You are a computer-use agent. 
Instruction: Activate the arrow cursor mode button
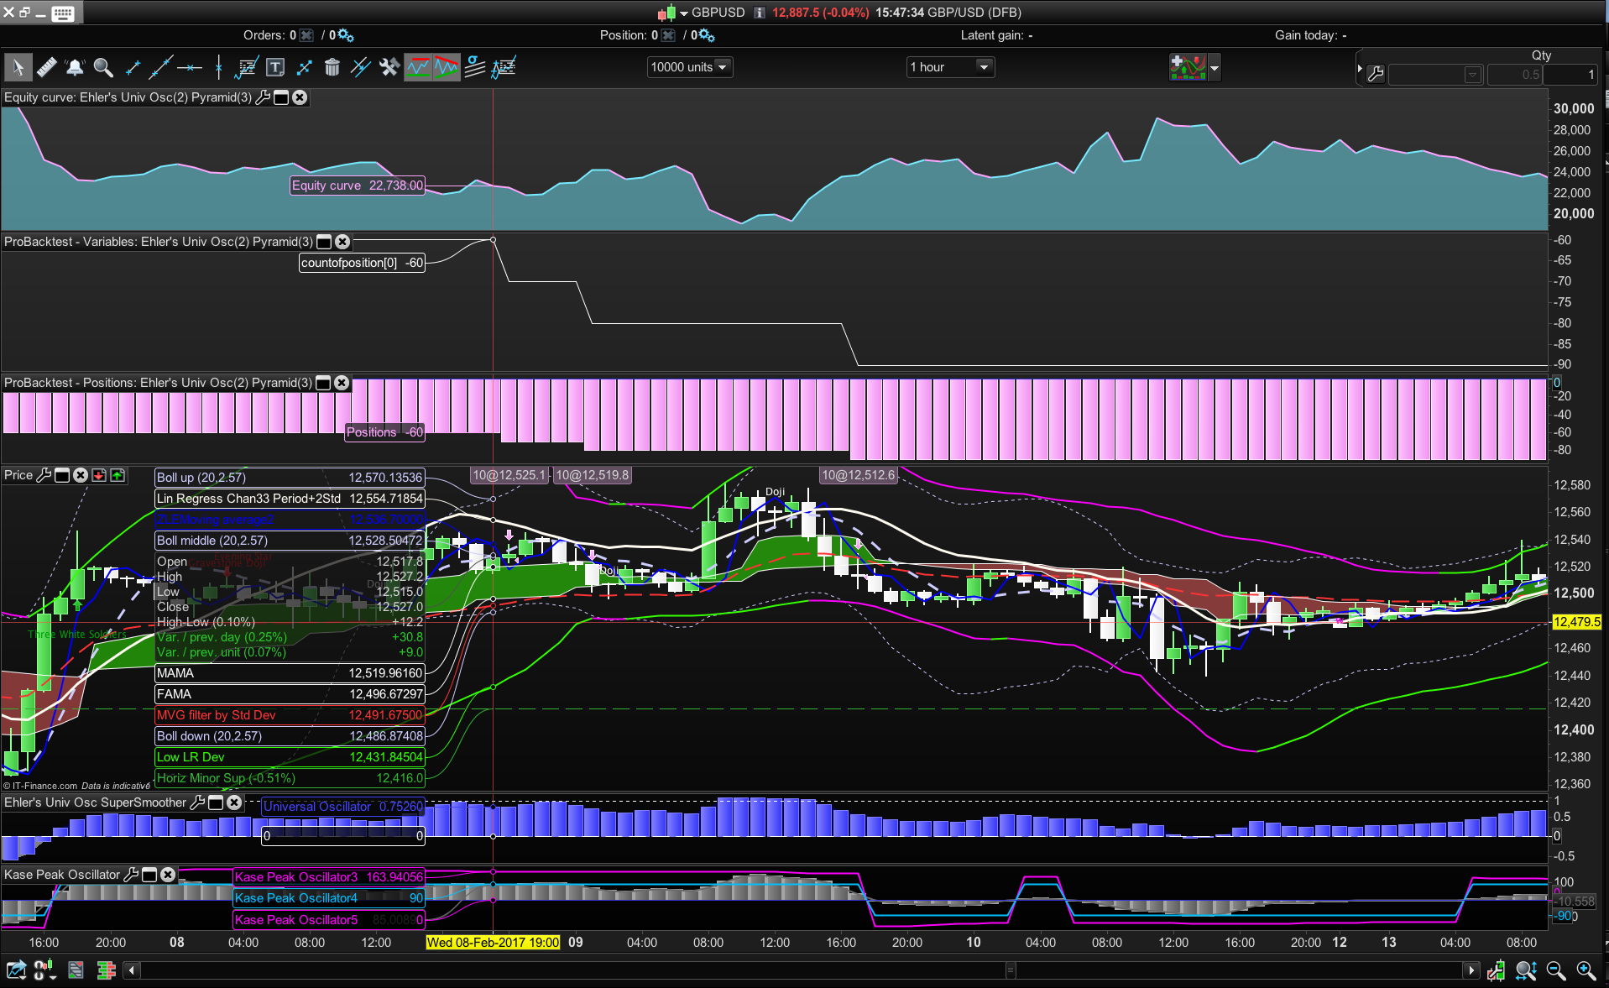pyautogui.click(x=18, y=67)
